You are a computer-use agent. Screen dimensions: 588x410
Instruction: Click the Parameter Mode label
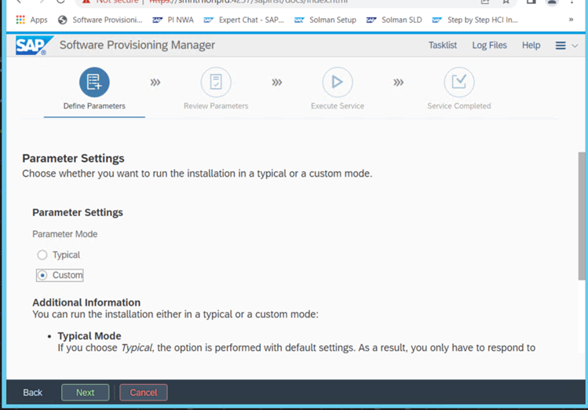(x=65, y=234)
